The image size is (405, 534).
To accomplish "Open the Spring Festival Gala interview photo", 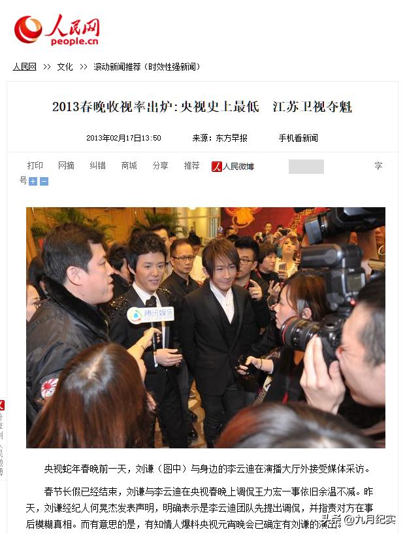I will click(x=206, y=327).
